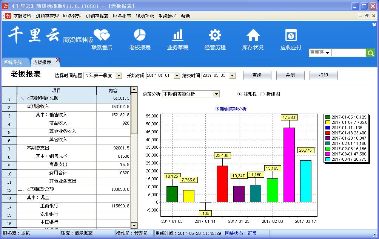Select the 柱形图 radio button

coord(240,94)
